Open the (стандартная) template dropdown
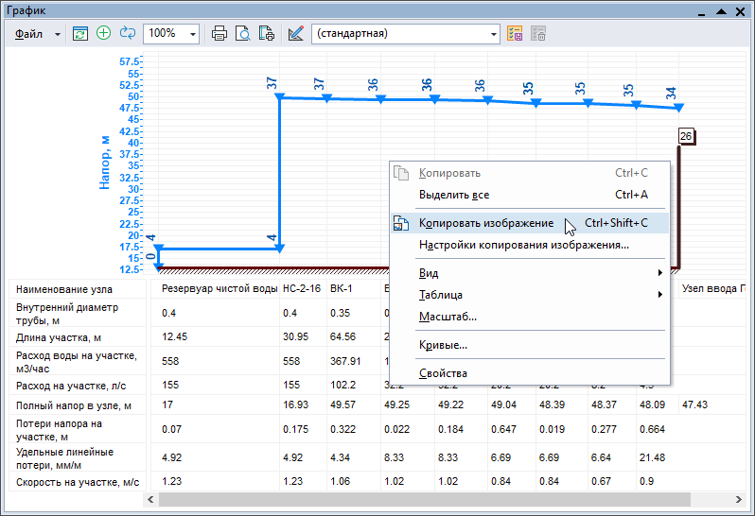The height and width of the screenshot is (516, 755). click(494, 33)
